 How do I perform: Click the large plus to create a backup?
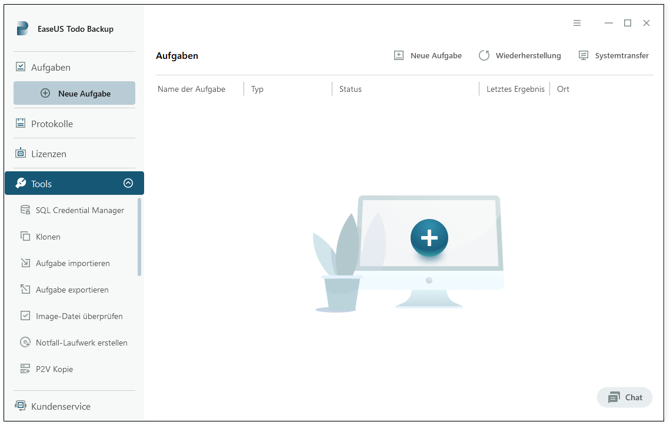[429, 238]
